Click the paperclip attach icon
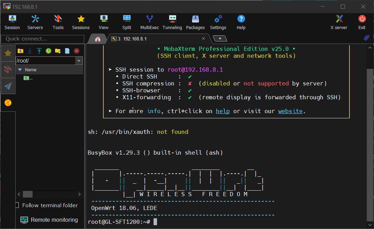Image resolution: width=374 pixels, height=229 pixels. click(367, 38)
